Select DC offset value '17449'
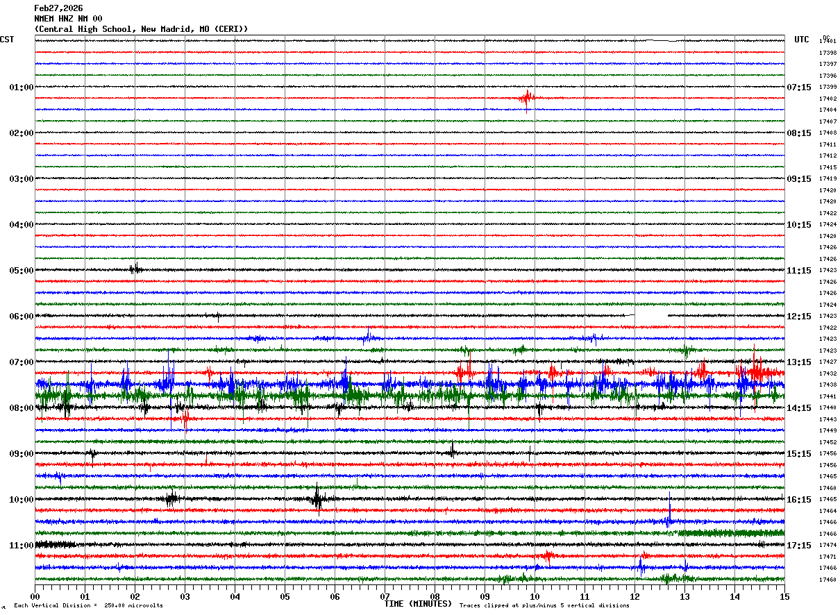The image size is (840, 615). [x=828, y=430]
